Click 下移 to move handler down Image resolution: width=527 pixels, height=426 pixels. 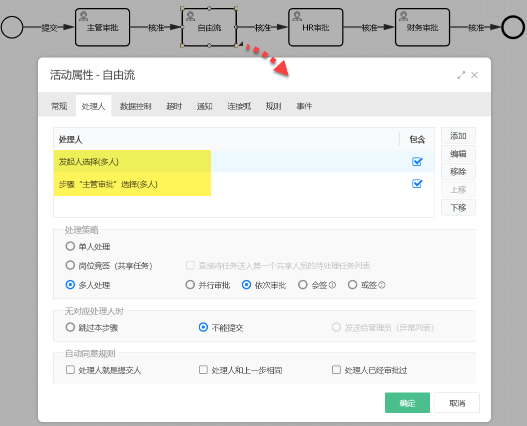pyautogui.click(x=458, y=207)
